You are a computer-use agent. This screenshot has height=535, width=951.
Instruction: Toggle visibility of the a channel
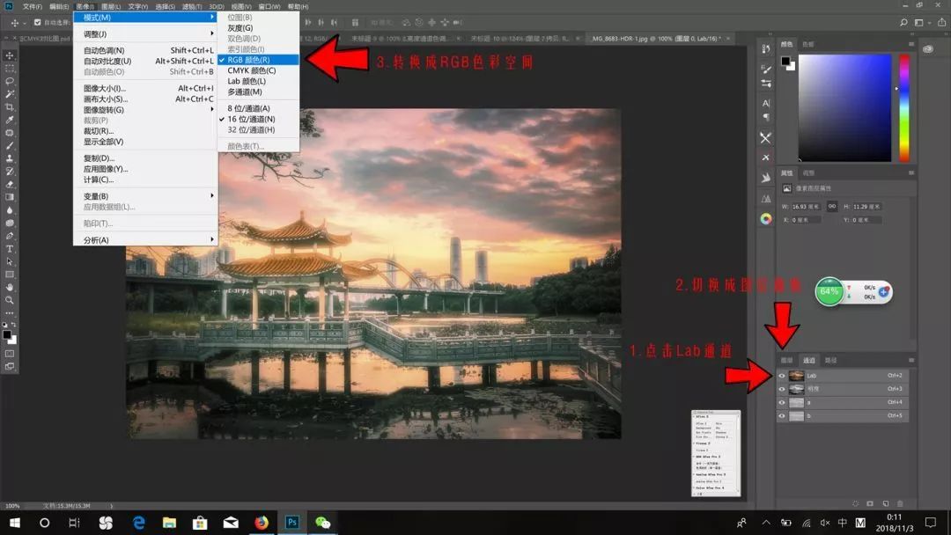pos(781,402)
